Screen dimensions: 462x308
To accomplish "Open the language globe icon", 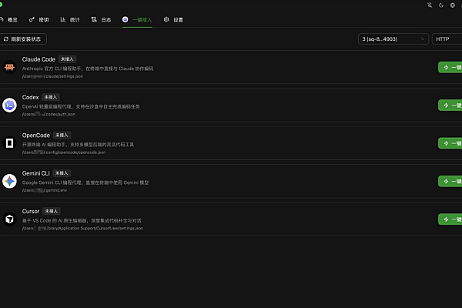I will [x=453, y=5].
